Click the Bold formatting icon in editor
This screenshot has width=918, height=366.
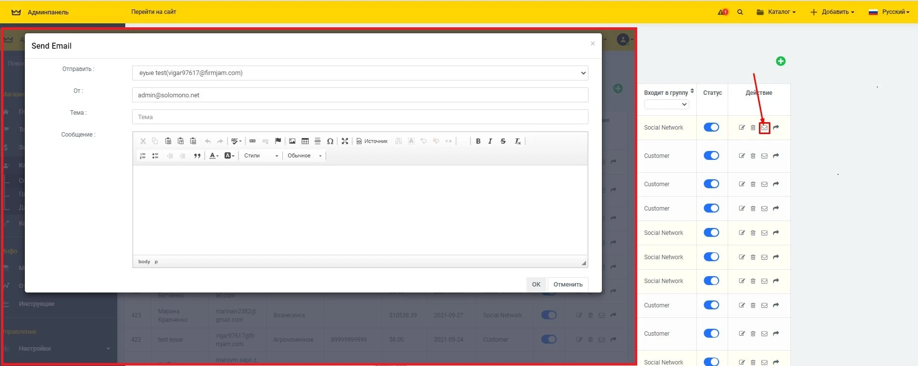tap(478, 141)
